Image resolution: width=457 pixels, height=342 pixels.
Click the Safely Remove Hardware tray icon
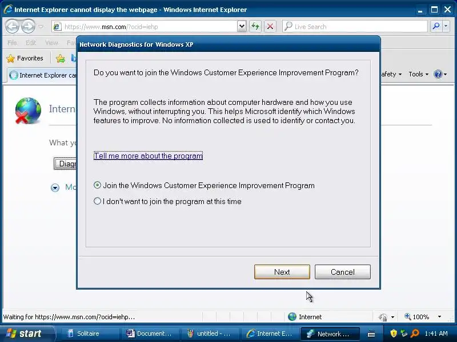click(x=404, y=333)
